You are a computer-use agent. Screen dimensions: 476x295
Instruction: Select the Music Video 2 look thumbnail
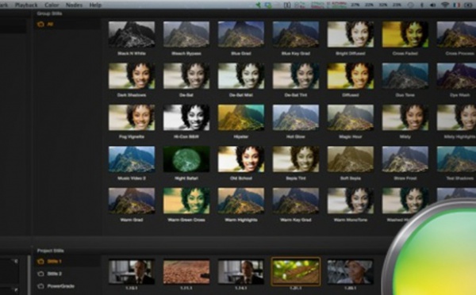132,159
